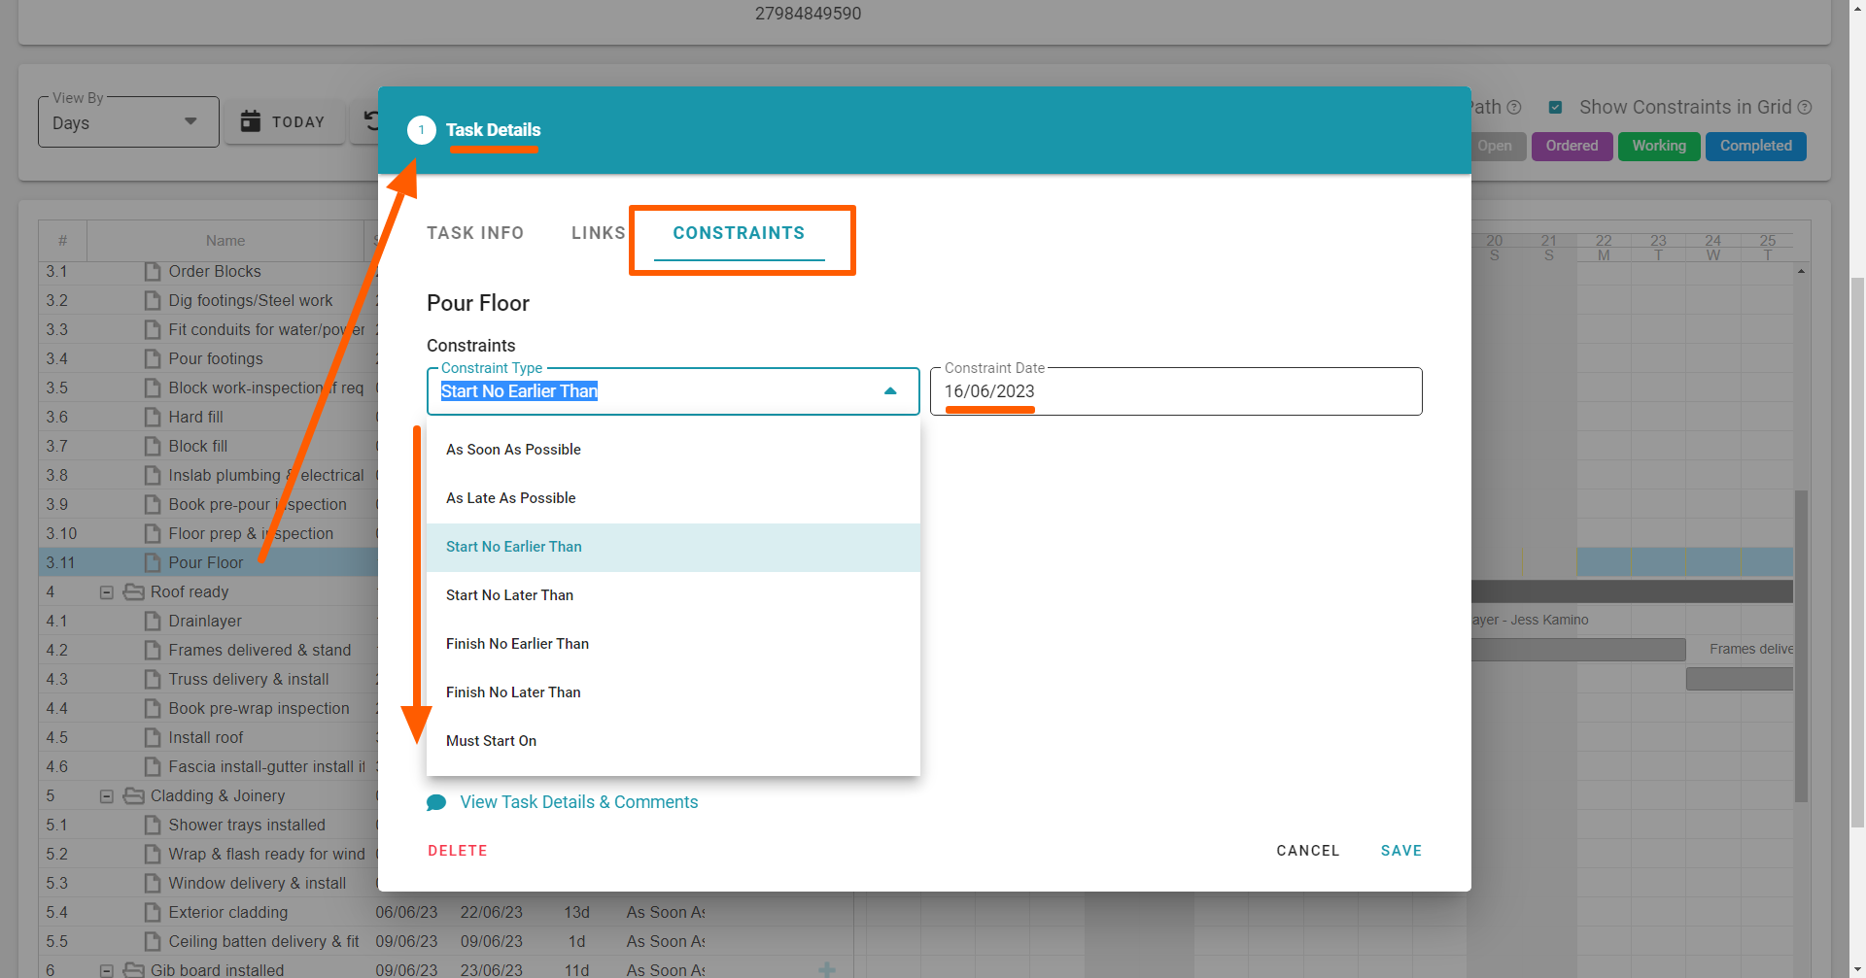This screenshot has width=1866, height=978.
Task: Click the document icon for Book pre-wrap inspection
Action: point(153,709)
